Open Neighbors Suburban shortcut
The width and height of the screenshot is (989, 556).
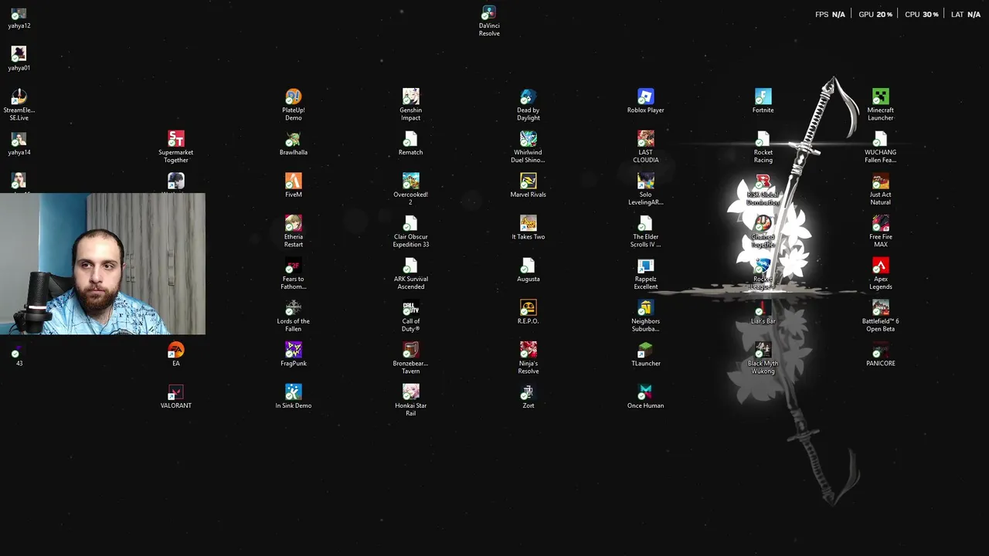click(646, 316)
